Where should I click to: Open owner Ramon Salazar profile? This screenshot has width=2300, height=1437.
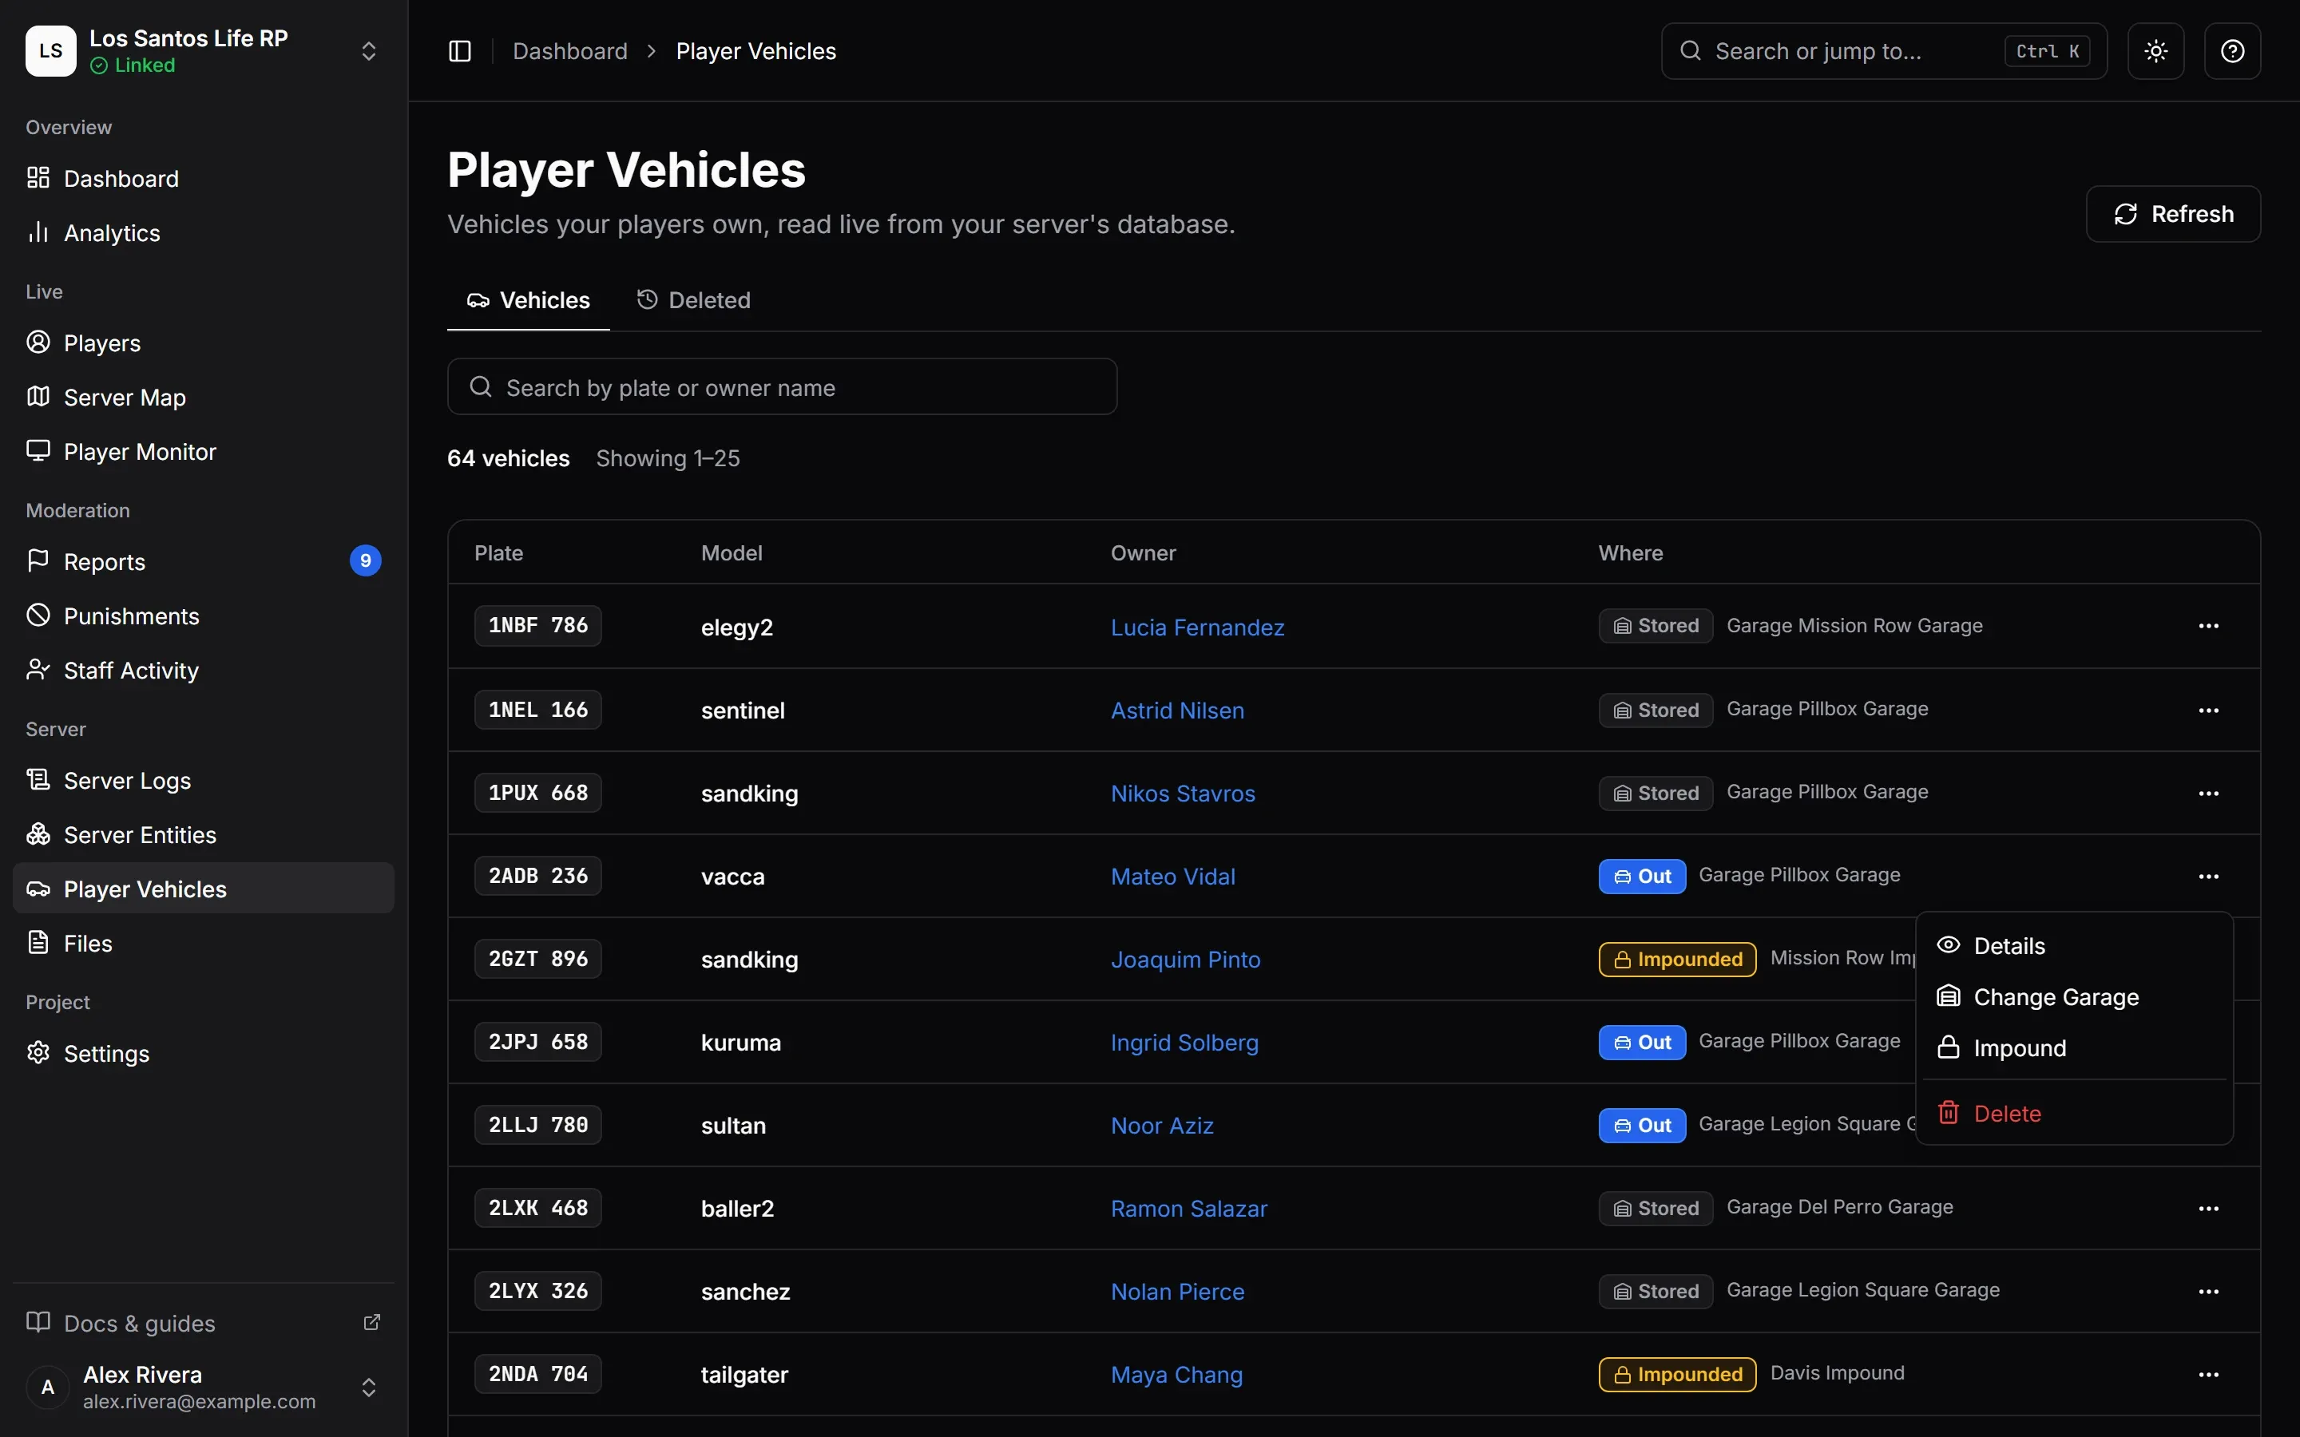[x=1189, y=1209]
